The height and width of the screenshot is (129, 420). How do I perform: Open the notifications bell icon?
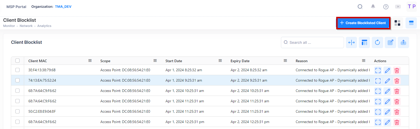point(373,7)
